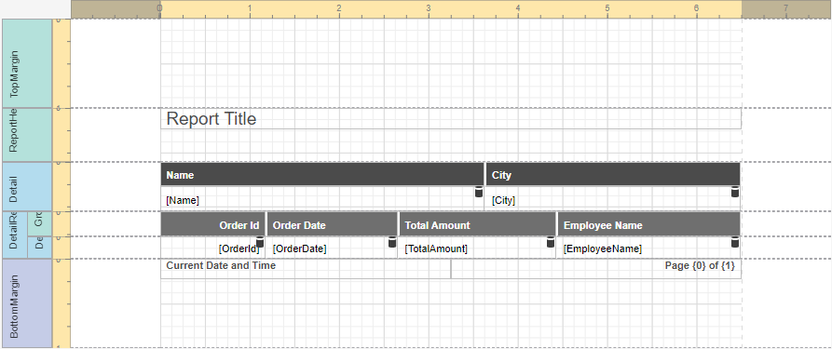Select the [EmployeeName] data cell
The image size is (832, 349).
[648, 248]
